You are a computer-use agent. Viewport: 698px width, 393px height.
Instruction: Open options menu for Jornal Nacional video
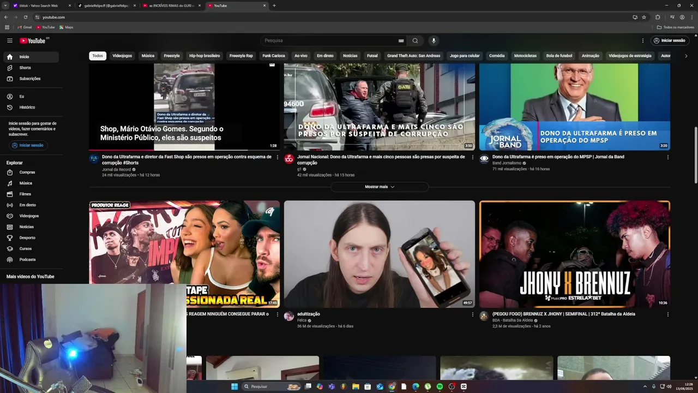[472, 157]
